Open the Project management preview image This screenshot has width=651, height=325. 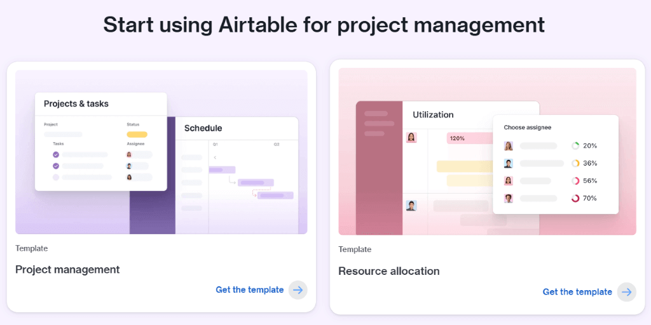pyautogui.click(x=161, y=152)
